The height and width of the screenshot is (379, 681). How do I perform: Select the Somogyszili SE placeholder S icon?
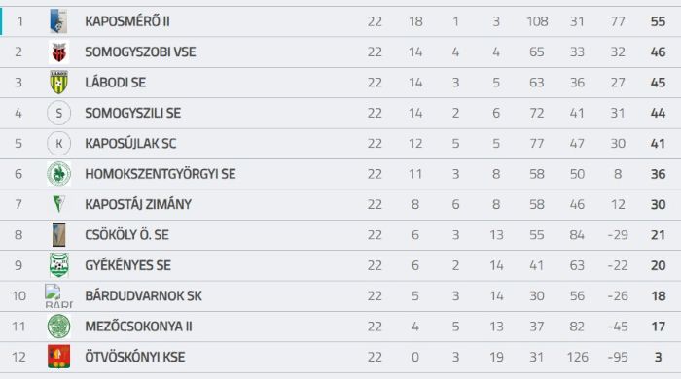click(58, 113)
